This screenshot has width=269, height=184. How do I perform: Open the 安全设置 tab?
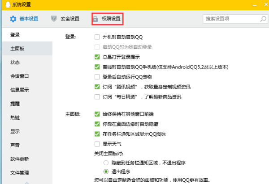[65, 19]
